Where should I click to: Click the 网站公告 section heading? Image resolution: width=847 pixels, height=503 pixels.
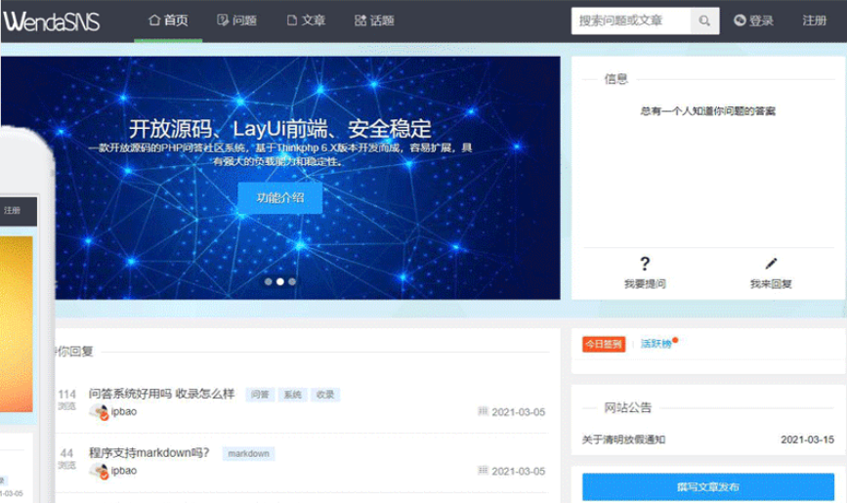628,407
